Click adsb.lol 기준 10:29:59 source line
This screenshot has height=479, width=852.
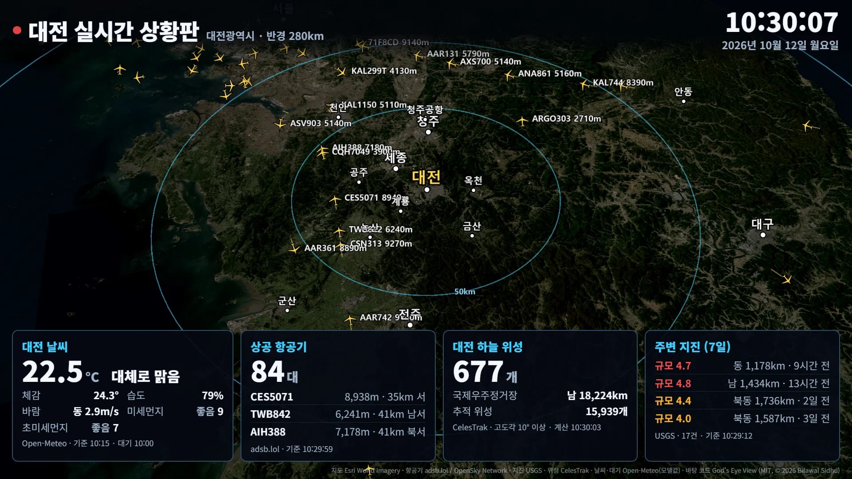(292, 449)
